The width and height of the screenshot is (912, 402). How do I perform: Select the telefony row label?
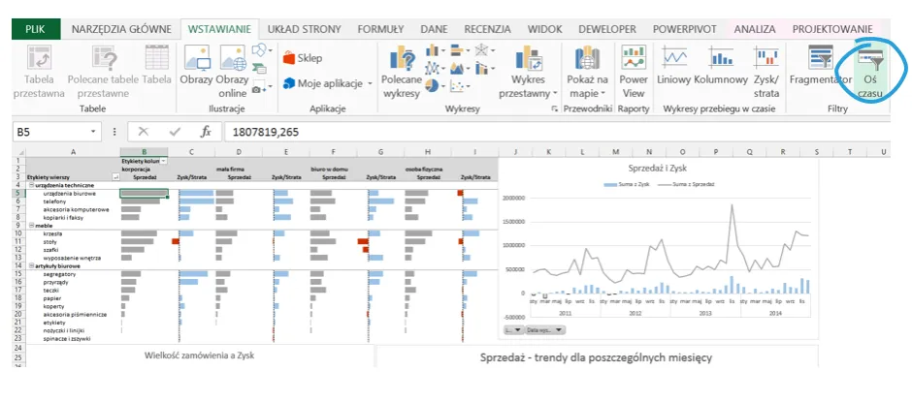click(53, 201)
